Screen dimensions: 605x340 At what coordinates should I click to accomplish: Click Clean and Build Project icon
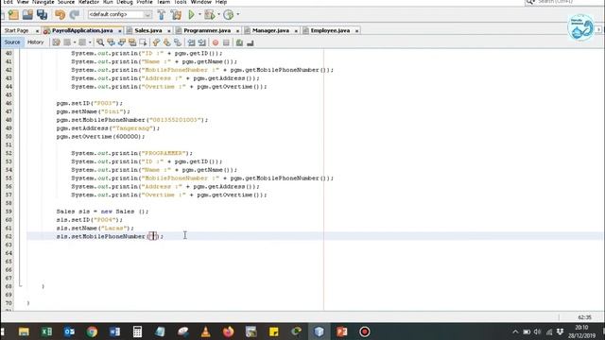[177, 15]
